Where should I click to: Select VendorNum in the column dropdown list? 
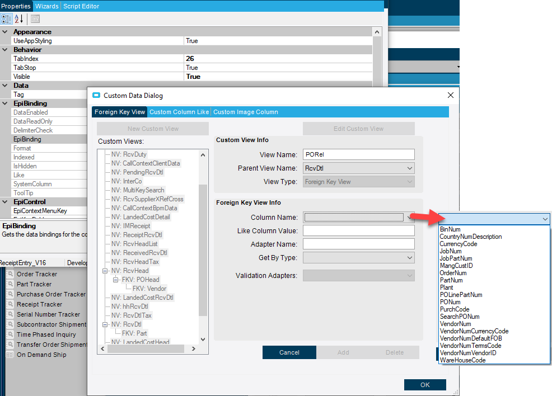(x=455, y=324)
